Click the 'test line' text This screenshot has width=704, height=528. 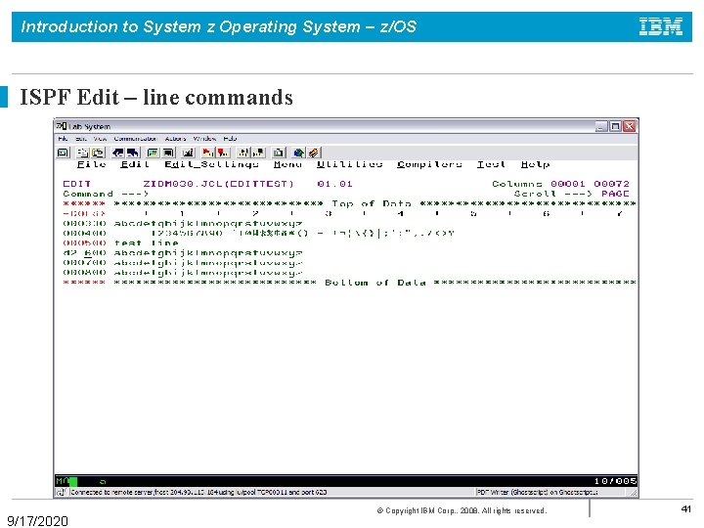coord(147,243)
